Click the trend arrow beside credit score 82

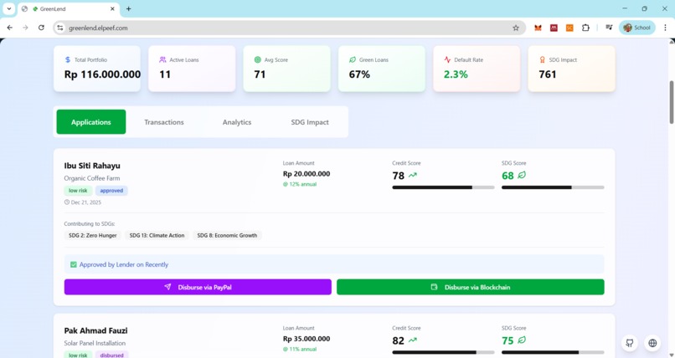(x=413, y=340)
